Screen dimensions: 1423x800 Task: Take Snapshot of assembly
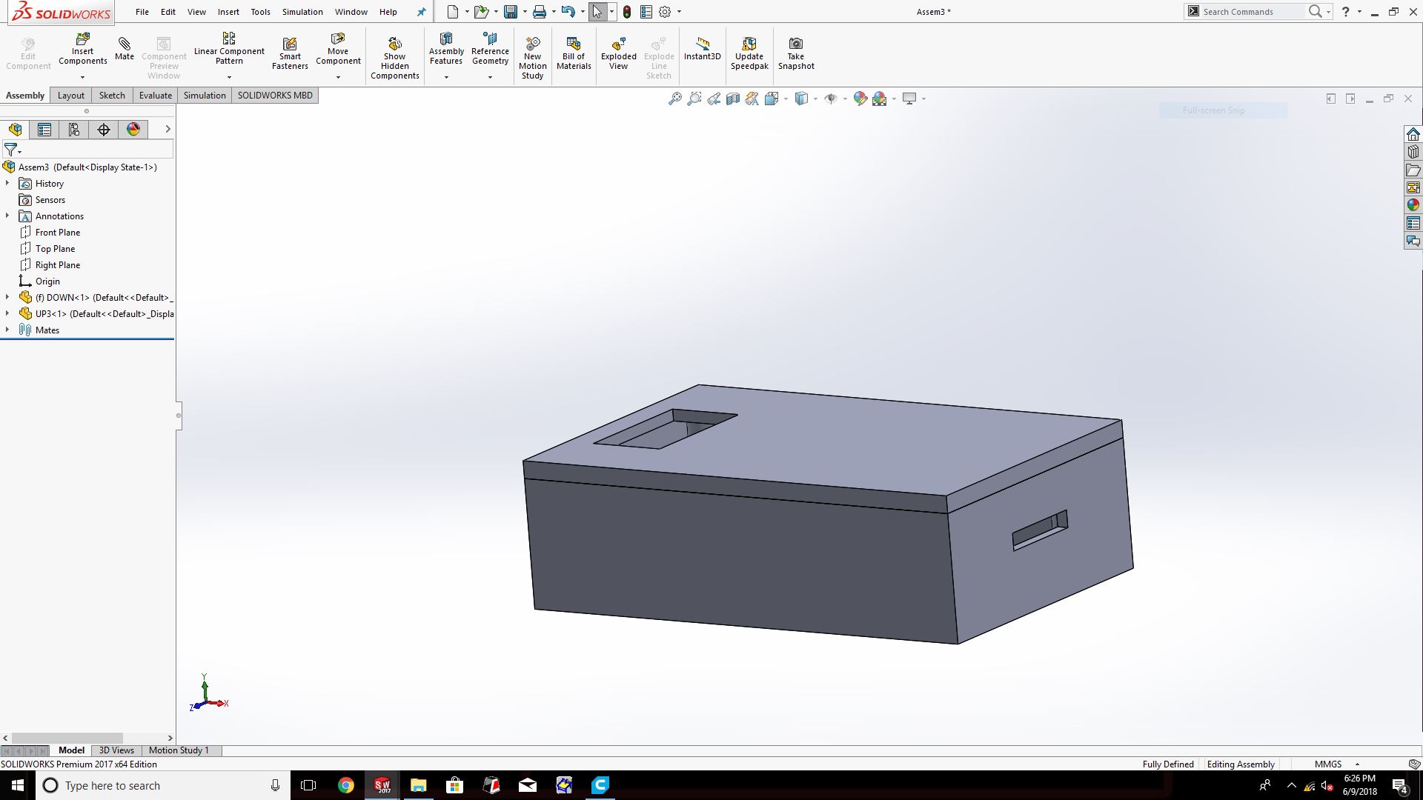click(795, 53)
